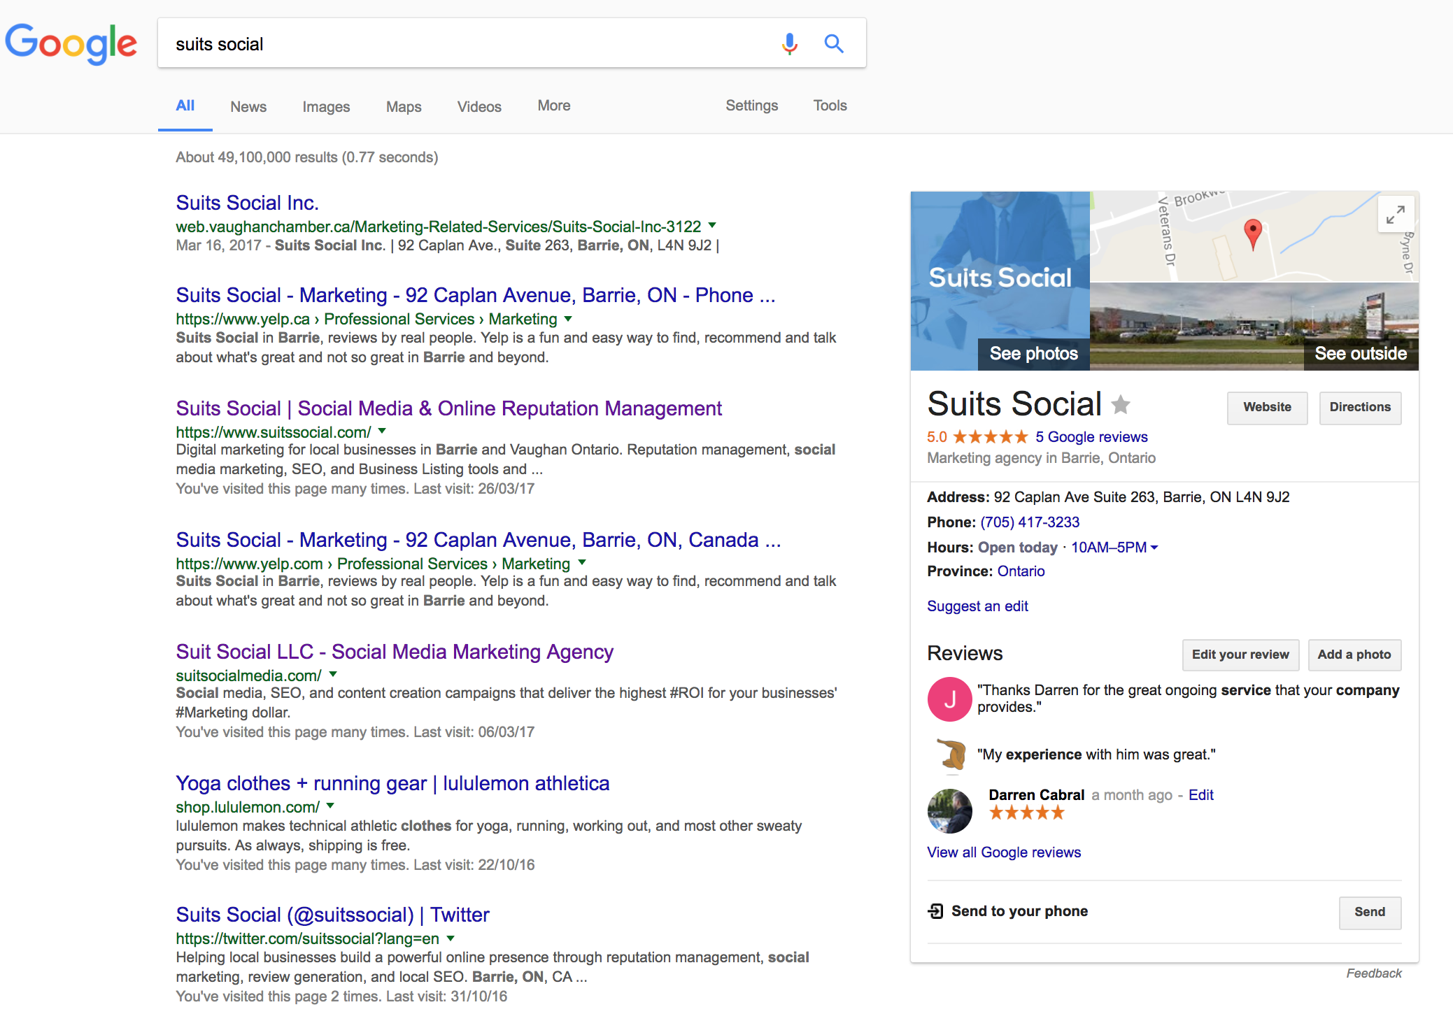Open the Yelp 'Barrie, ON, Canada' result
The width and height of the screenshot is (1453, 1014).
[x=479, y=540]
